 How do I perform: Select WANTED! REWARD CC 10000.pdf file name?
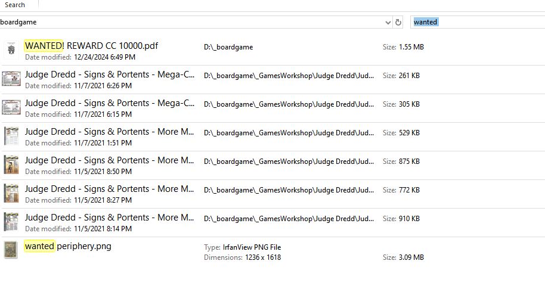coord(91,46)
